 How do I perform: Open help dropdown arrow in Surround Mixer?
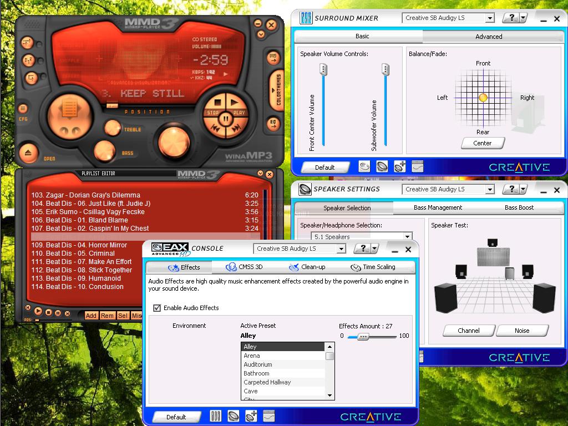[523, 18]
